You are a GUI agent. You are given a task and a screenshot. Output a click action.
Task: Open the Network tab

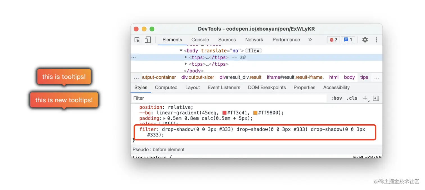(x=254, y=40)
